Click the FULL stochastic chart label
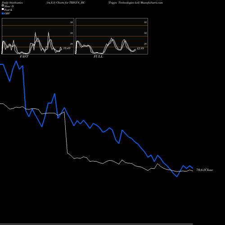 tap(98, 57)
